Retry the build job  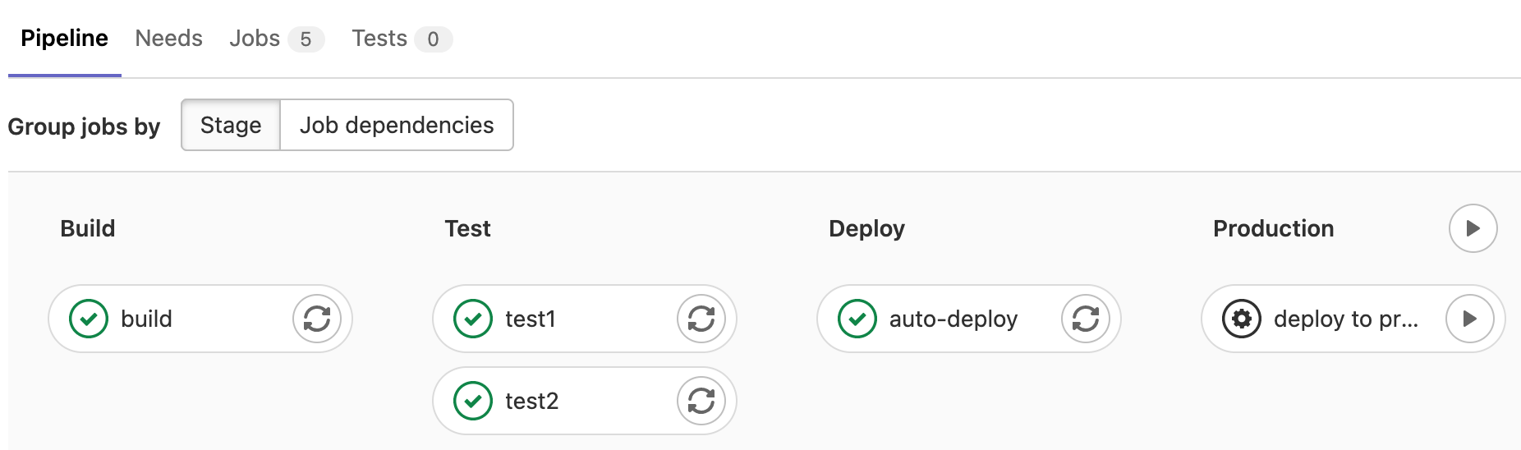tap(317, 319)
